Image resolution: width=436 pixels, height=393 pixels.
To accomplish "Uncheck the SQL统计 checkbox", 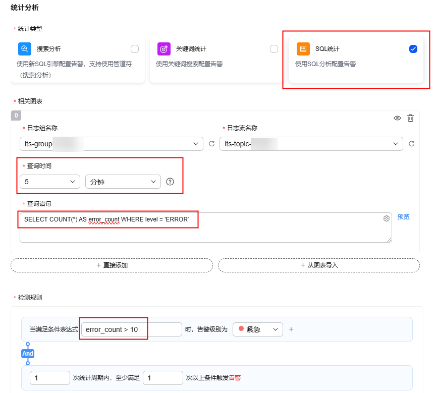I will 413,49.
